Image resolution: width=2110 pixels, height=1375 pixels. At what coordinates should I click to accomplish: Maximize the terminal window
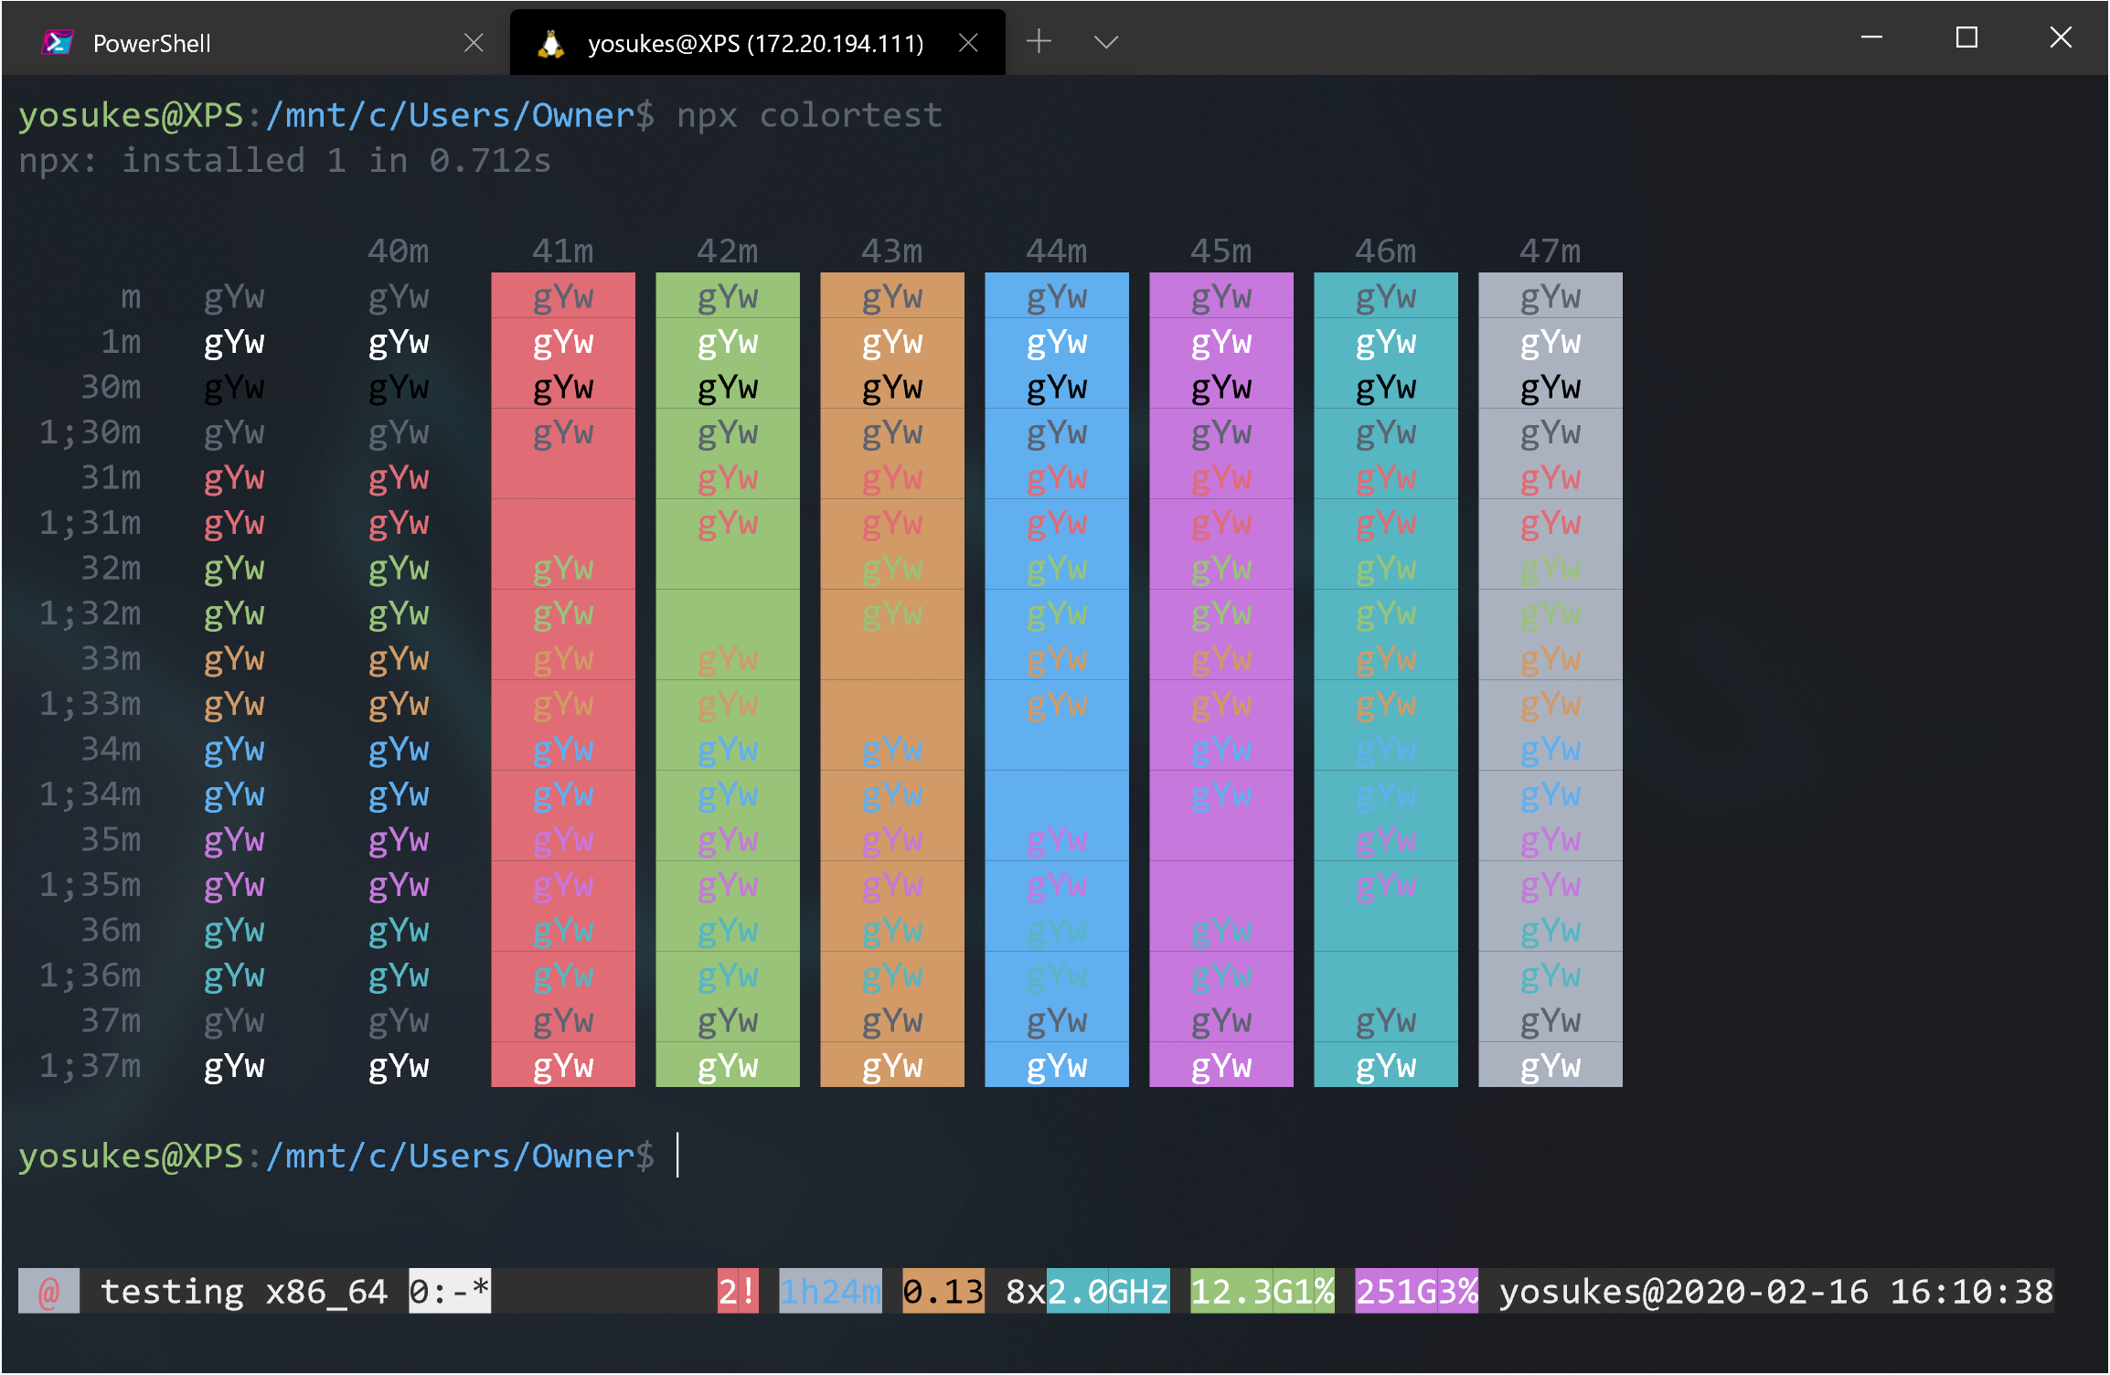1966,38
